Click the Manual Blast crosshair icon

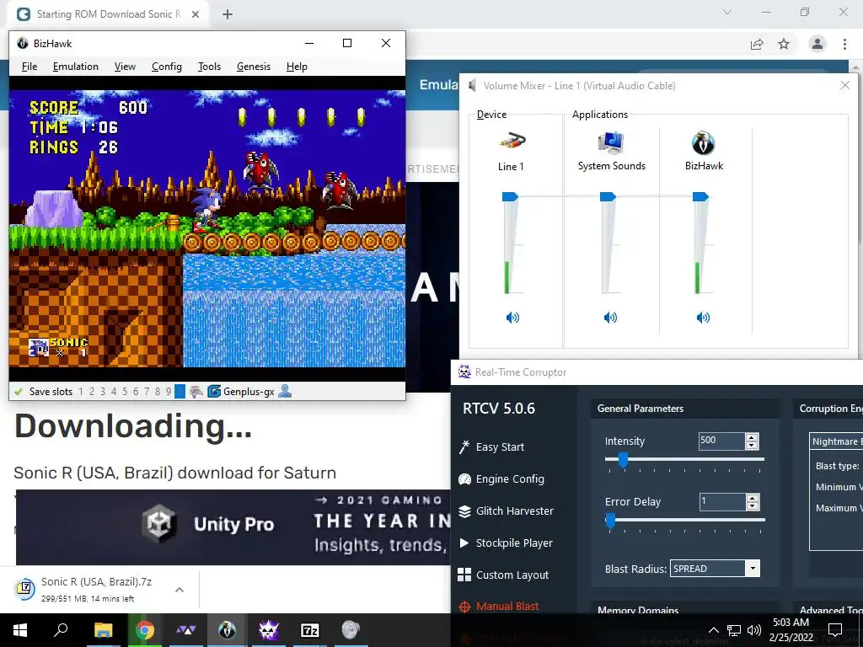(x=464, y=607)
